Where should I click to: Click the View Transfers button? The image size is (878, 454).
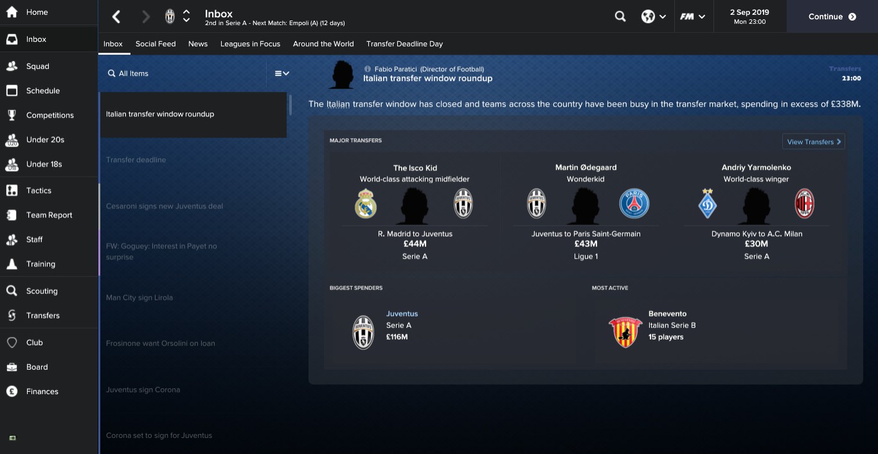coord(813,141)
